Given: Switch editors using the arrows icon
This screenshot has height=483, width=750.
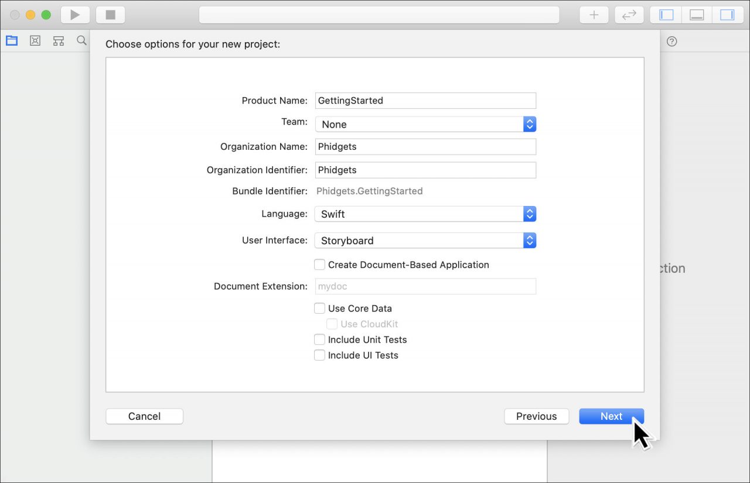Looking at the screenshot, I should tap(629, 15).
